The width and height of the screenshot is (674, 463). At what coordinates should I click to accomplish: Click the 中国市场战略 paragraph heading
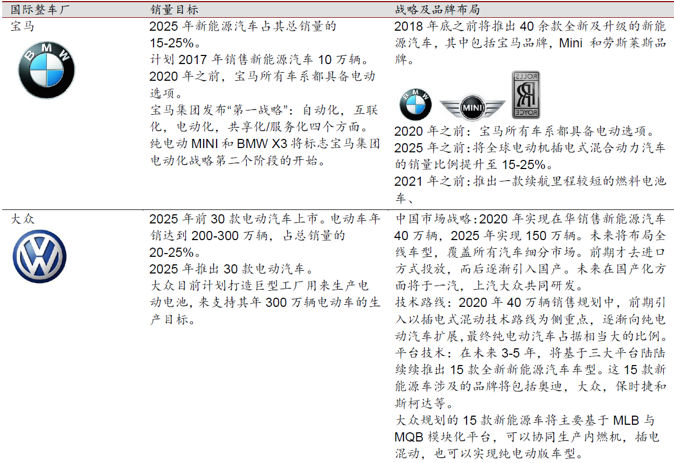tap(434, 219)
